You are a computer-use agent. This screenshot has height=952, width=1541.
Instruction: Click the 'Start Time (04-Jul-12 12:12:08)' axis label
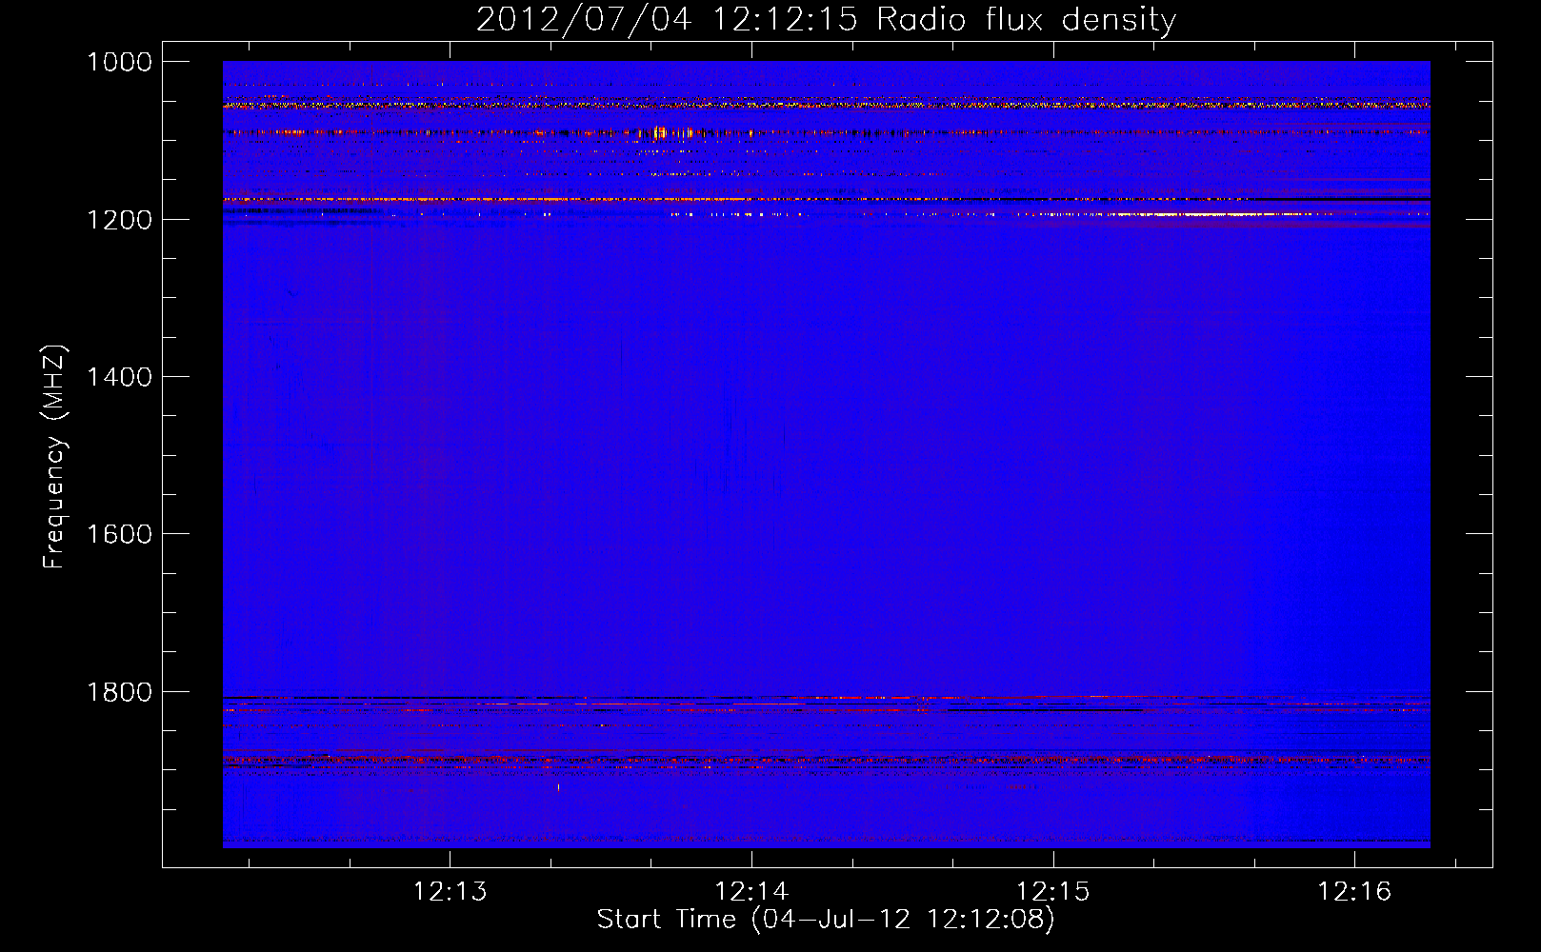tap(826, 920)
